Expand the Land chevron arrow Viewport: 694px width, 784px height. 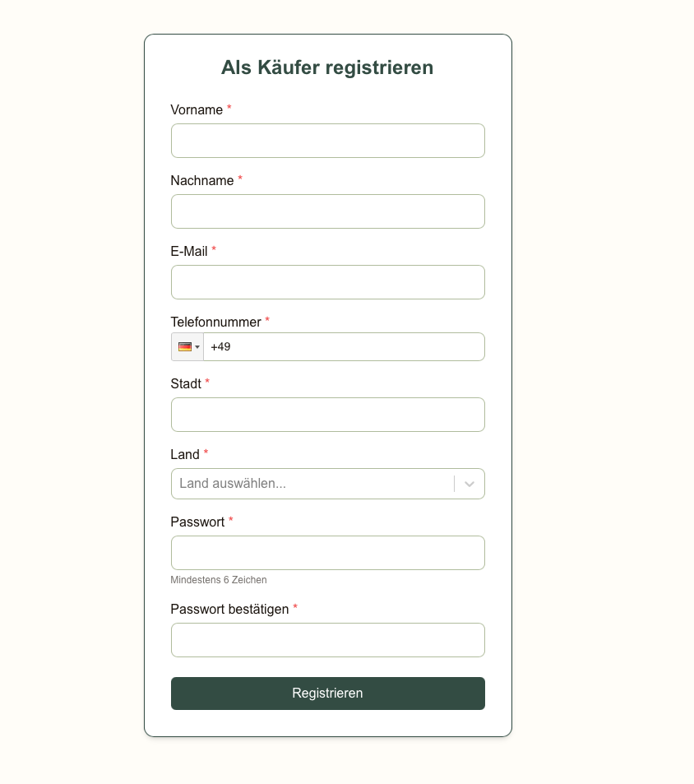470,484
